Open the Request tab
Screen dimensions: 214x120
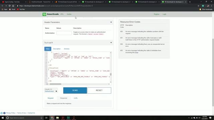coord(50,98)
